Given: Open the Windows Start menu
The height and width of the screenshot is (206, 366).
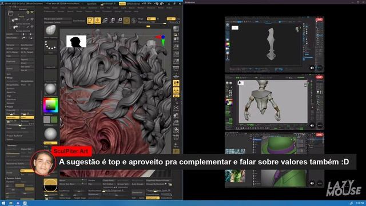Looking at the screenshot, I should [x=3, y=203].
